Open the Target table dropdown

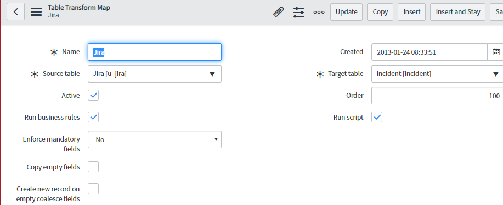[x=437, y=74]
